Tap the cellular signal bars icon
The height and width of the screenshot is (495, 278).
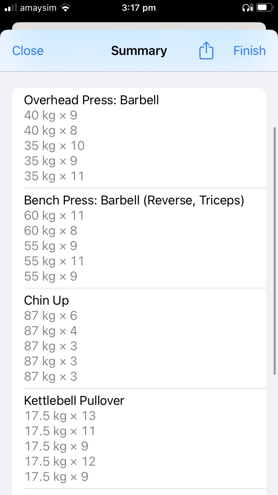point(11,8)
